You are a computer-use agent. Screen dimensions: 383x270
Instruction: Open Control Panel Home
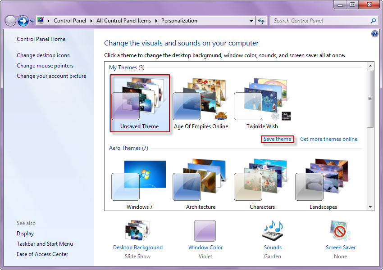tap(41, 39)
